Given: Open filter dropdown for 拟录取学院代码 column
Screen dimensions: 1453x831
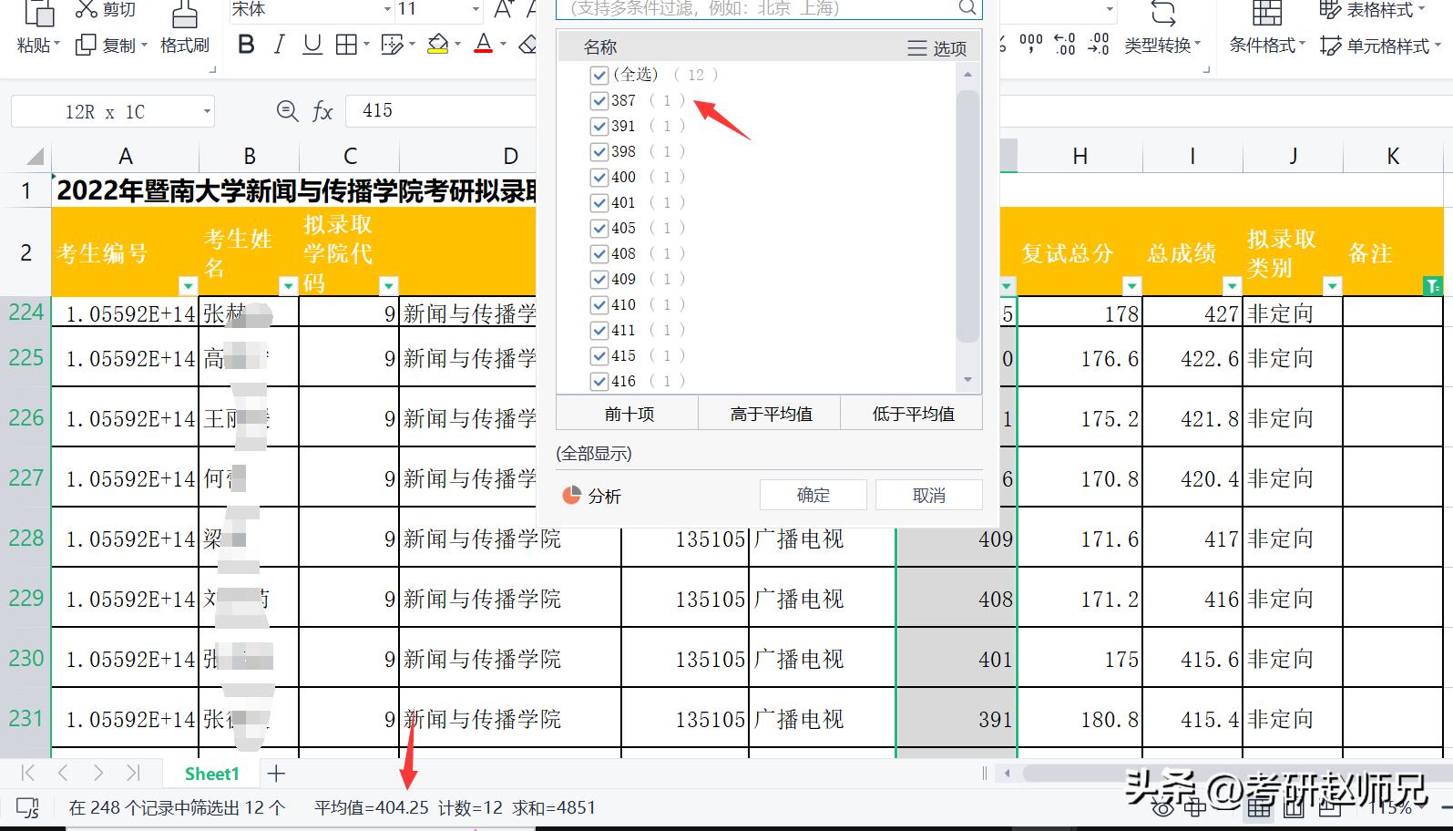Looking at the screenshot, I should click(x=388, y=286).
